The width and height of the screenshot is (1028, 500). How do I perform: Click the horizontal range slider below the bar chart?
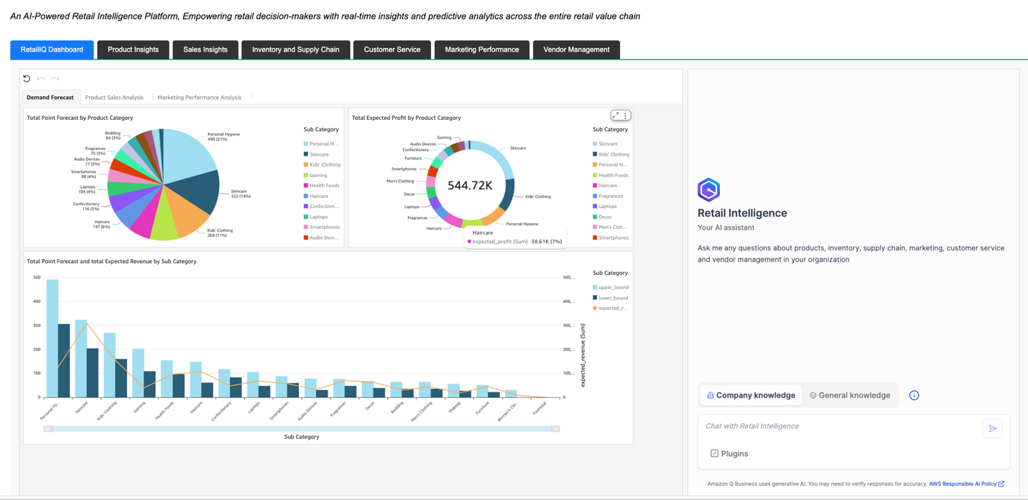point(301,428)
